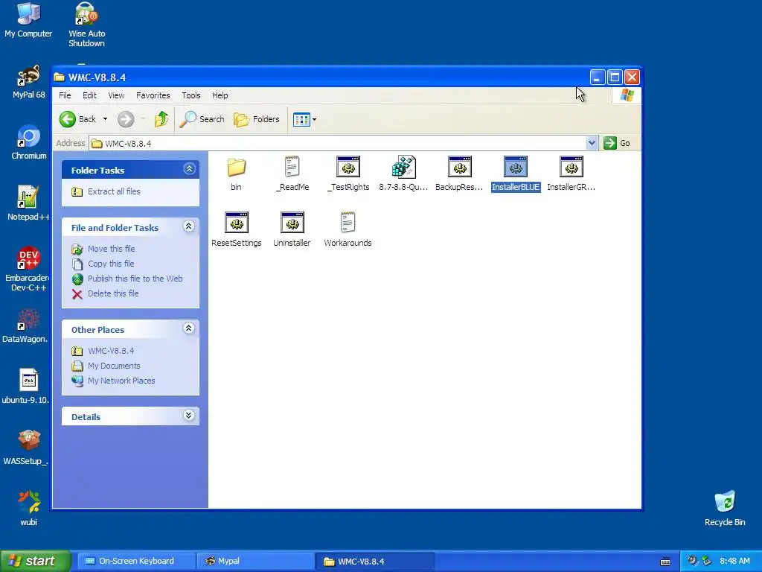Select Wise Auto Shutdown desktop icon
Screen dimensions: 762x572
[86, 25]
